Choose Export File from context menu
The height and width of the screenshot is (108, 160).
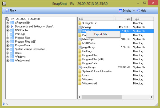(x=101, y=34)
